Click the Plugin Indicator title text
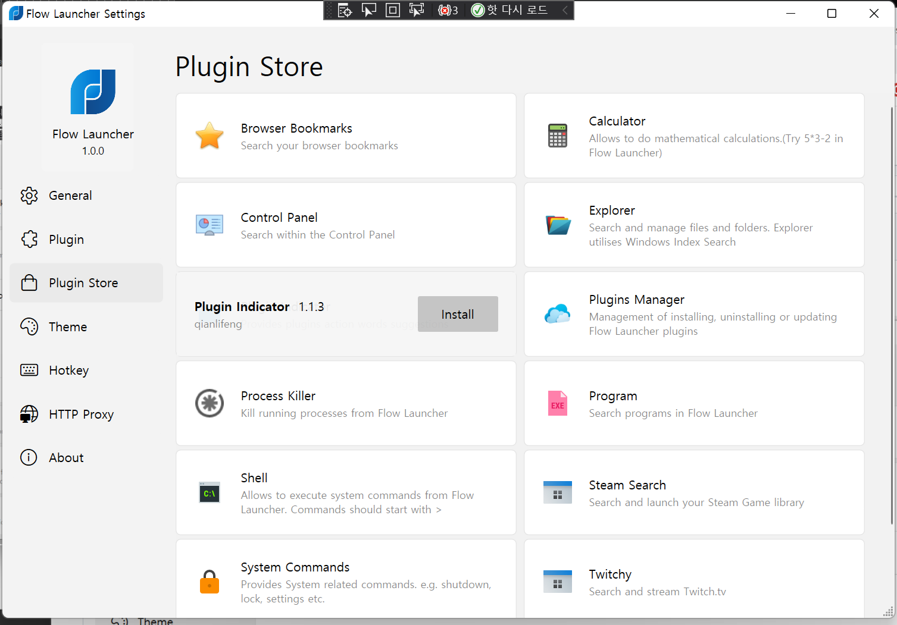Image resolution: width=897 pixels, height=625 pixels. [242, 307]
